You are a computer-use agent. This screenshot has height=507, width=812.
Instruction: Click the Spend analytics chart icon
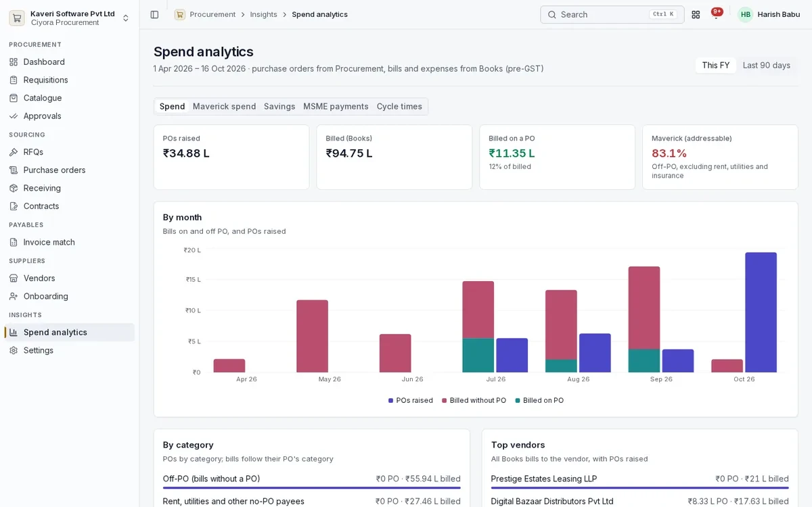(x=14, y=333)
